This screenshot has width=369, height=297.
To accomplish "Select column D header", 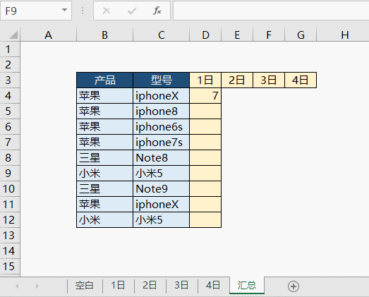I will coord(205,35).
